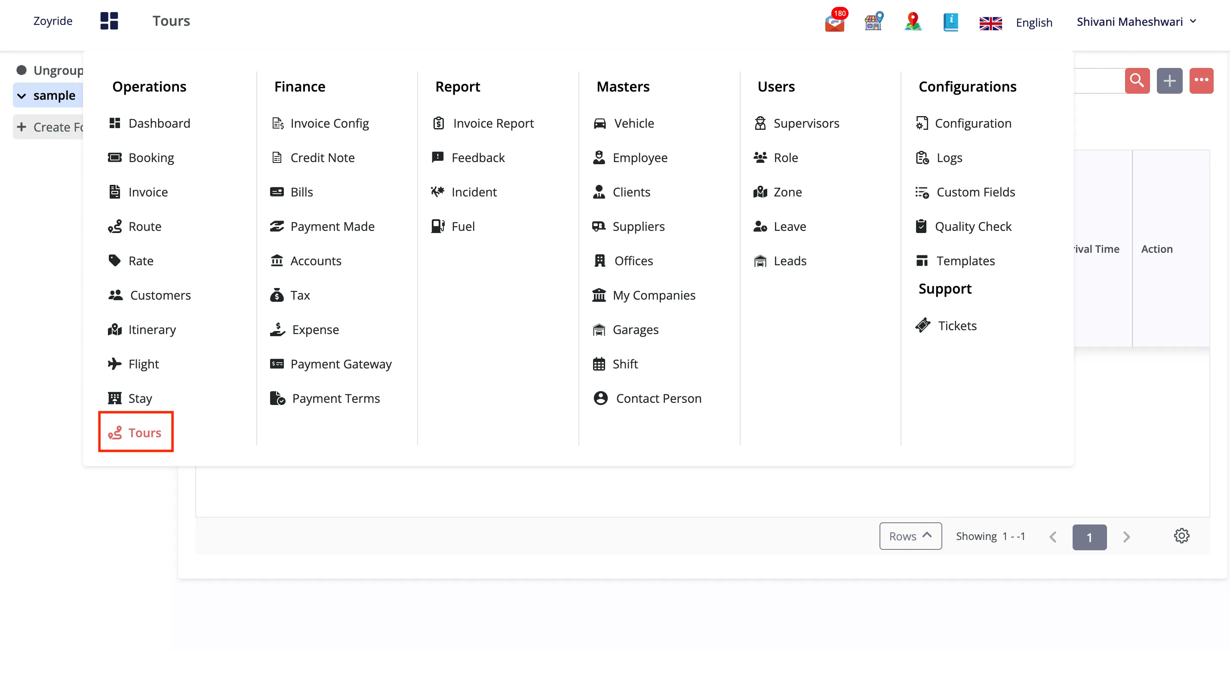
Task: Click the Stay hotel icon
Action: pos(114,398)
